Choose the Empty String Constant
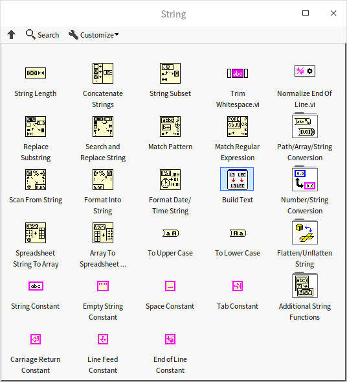 (103, 286)
